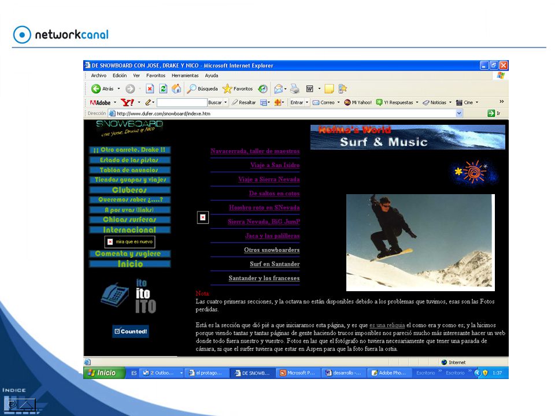Open the Yahoo! logo dropdown arrow
Viewport: 555px width, 416px height.
139,103
